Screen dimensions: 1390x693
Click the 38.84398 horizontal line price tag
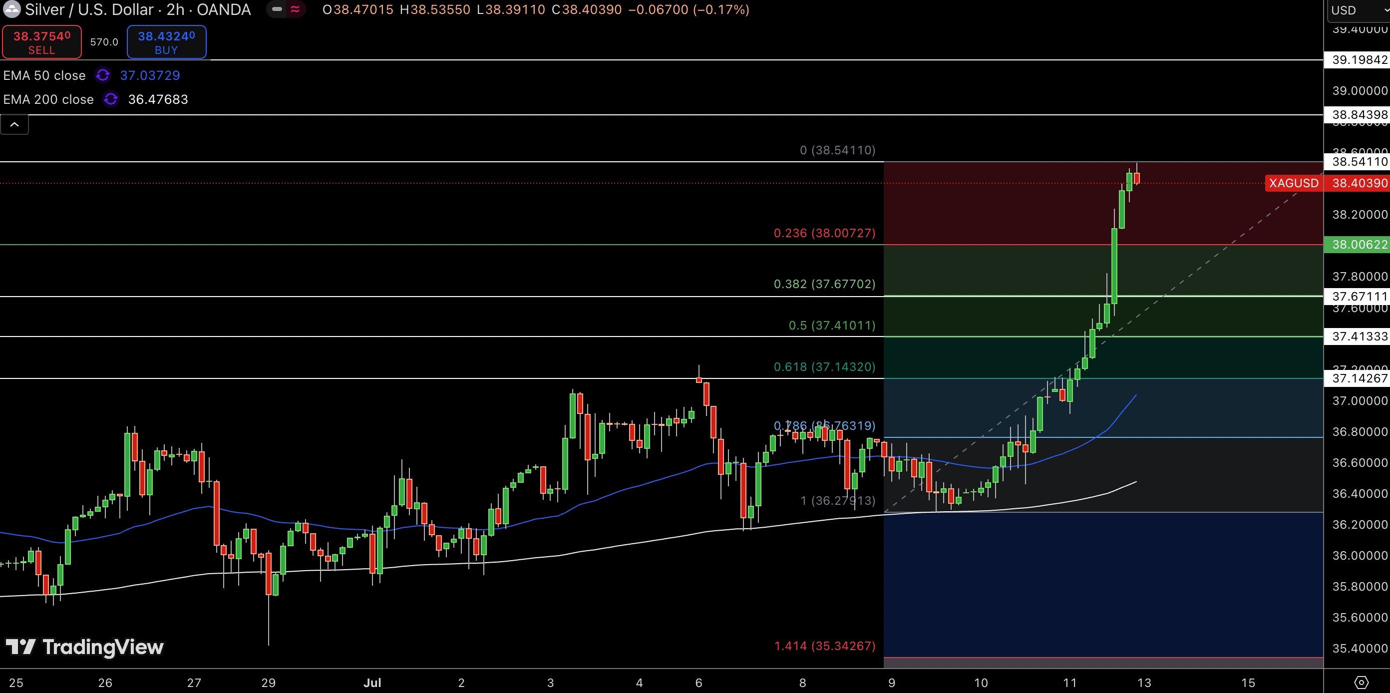(x=1357, y=114)
